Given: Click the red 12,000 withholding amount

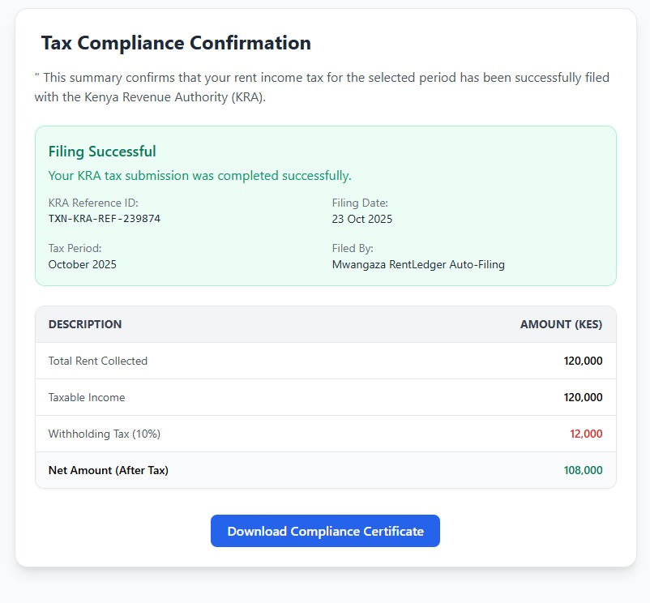Looking at the screenshot, I should point(586,434).
